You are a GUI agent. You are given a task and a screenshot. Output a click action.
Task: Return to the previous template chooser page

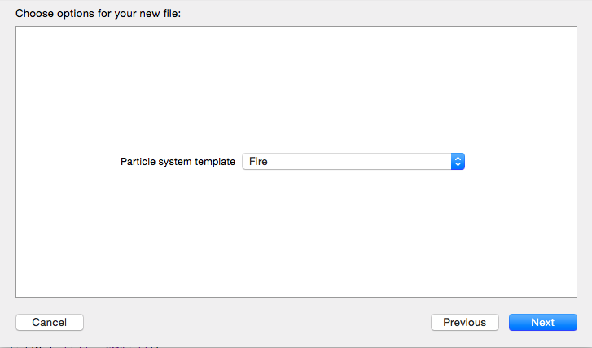tap(464, 323)
